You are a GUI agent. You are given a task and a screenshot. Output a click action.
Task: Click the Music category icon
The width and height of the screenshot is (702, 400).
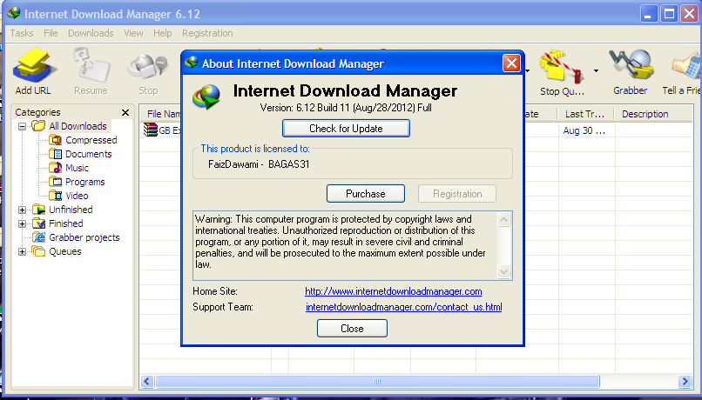[x=56, y=168]
